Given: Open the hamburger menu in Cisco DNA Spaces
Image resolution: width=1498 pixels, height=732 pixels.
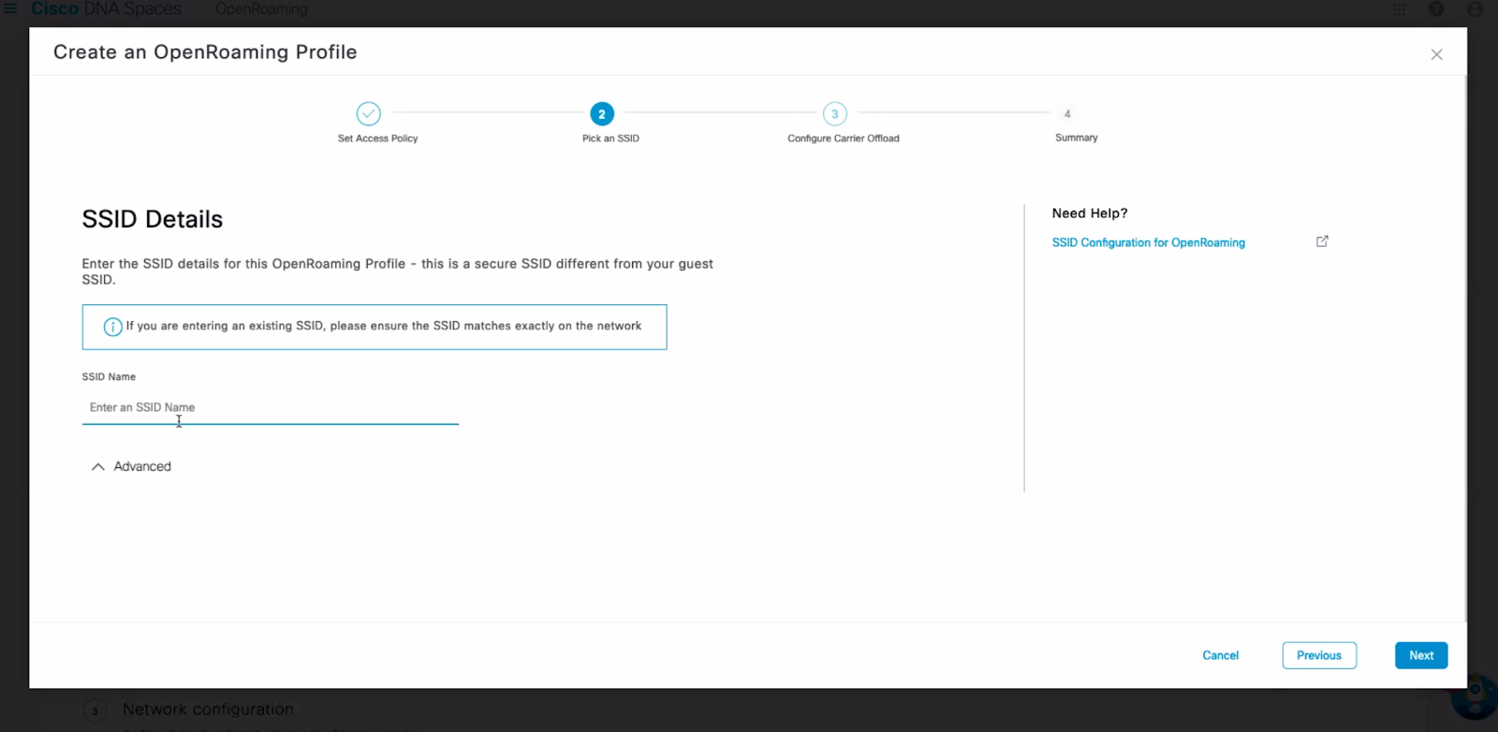Looking at the screenshot, I should click(10, 8).
